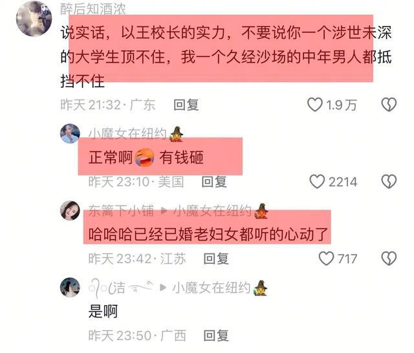The width and height of the screenshot is (414, 353).
Task: Reply to the 昨天 23:42 江苏 comment
Action: click(x=216, y=259)
